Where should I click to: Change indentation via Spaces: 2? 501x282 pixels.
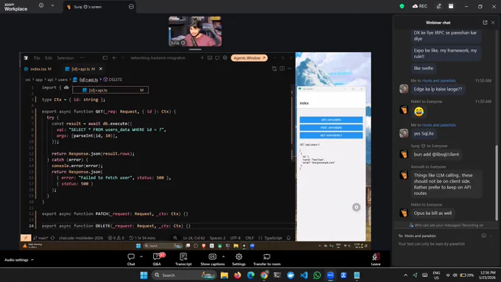217,238
